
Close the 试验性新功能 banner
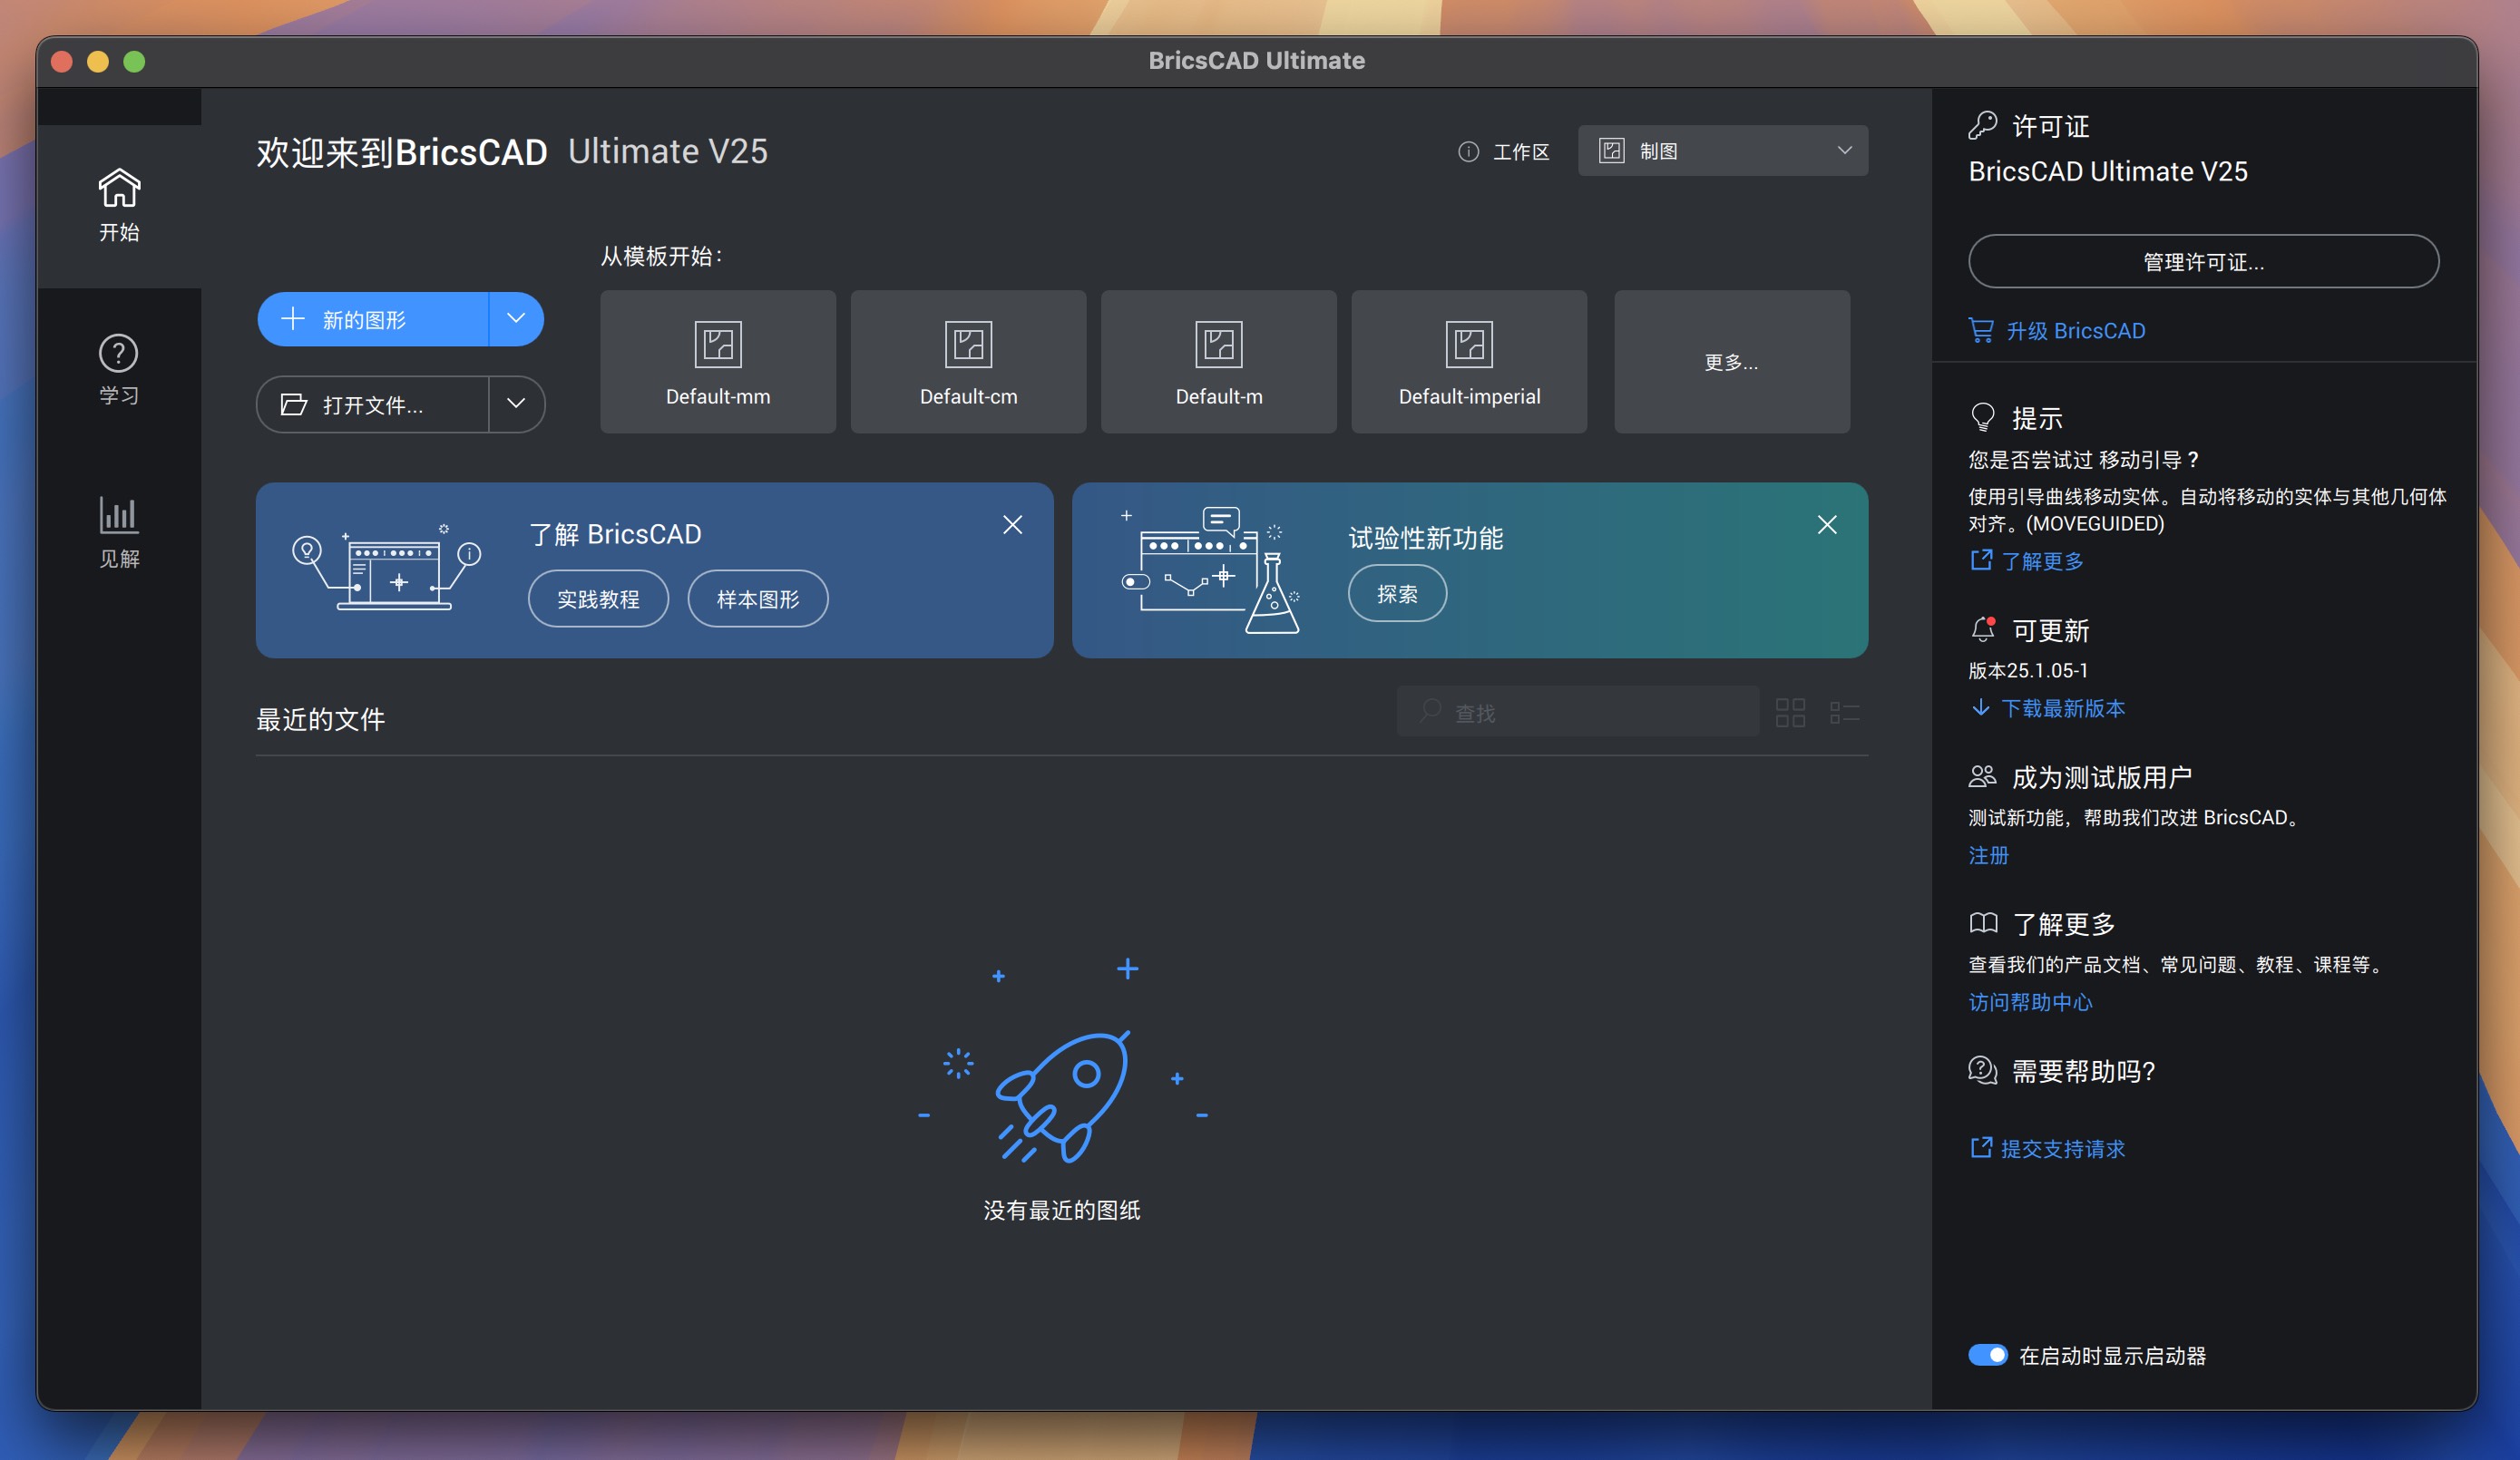click(1827, 525)
